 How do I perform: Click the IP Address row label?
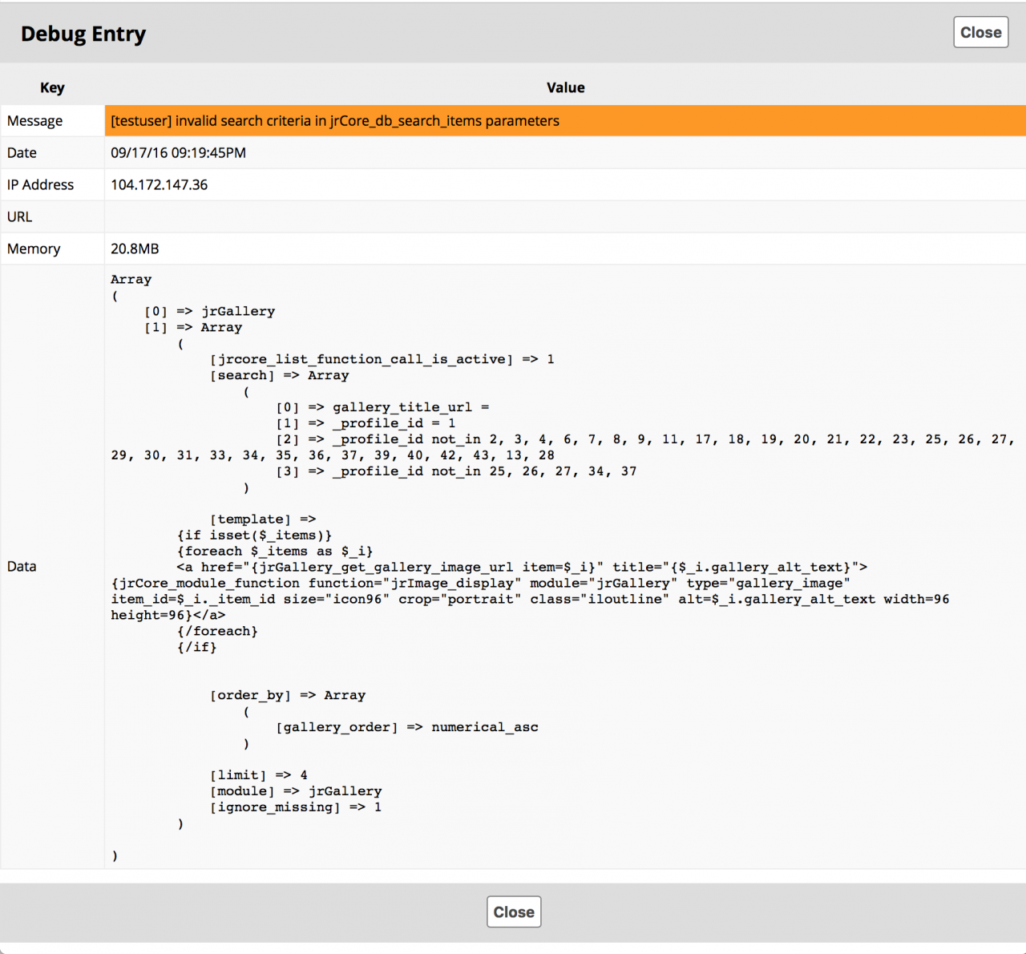(x=40, y=185)
